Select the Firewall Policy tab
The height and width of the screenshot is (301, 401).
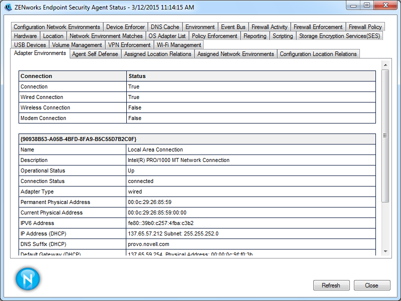365,27
